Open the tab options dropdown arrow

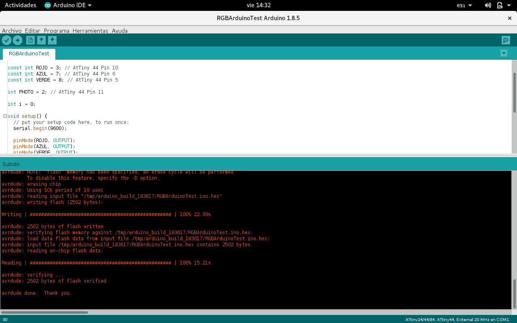tap(504, 53)
